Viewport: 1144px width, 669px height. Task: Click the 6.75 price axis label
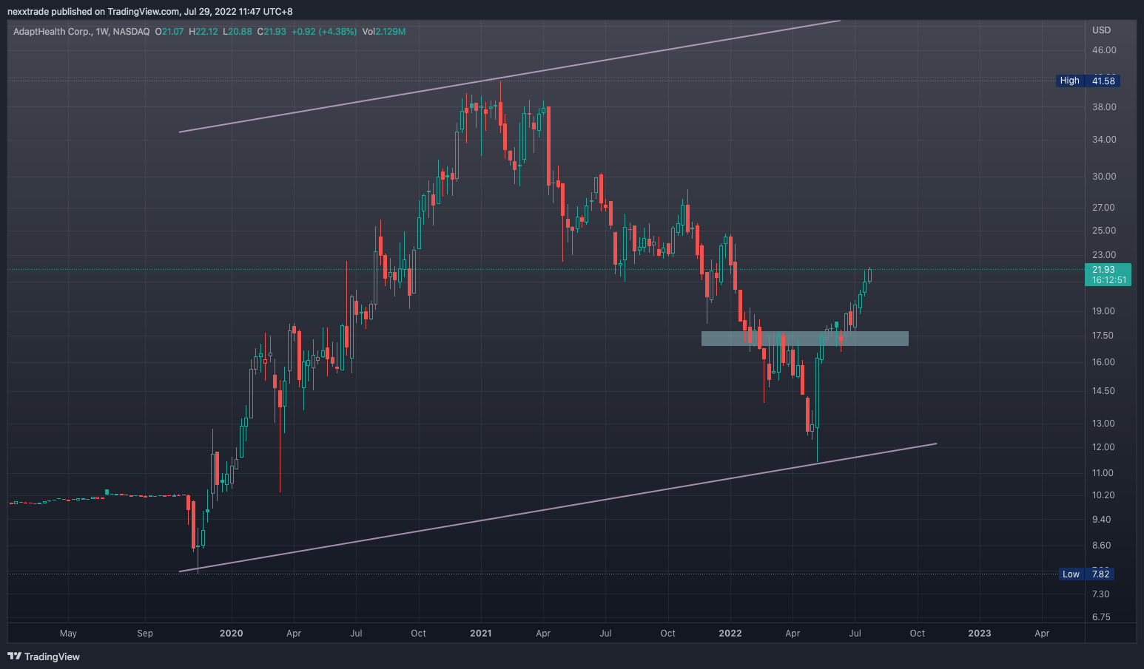pyautogui.click(x=1101, y=617)
